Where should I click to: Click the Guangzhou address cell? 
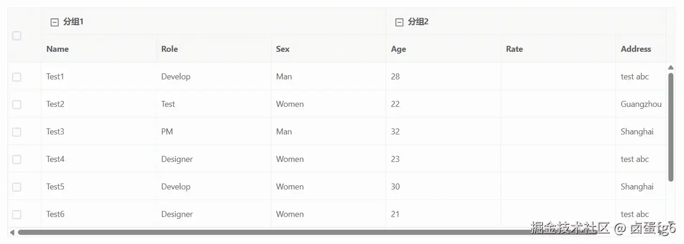coord(641,104)
